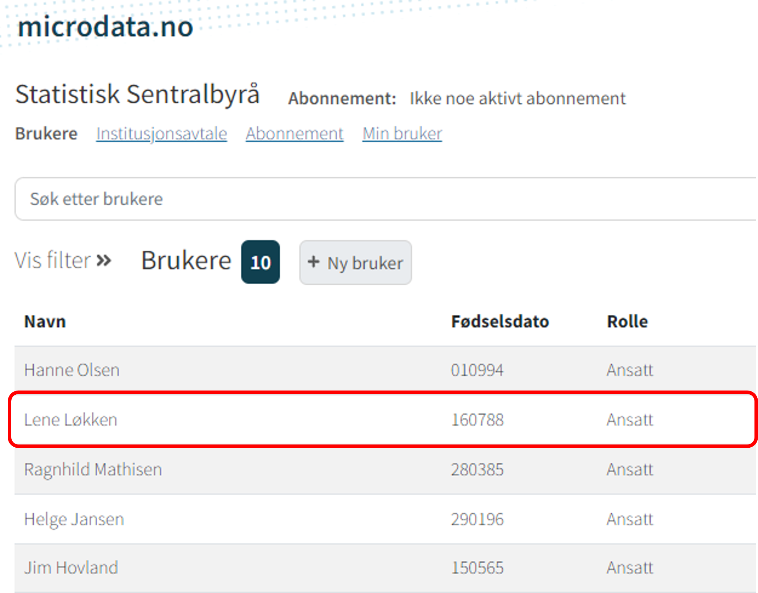Click the microdata.no logo

tap(105, 27)
